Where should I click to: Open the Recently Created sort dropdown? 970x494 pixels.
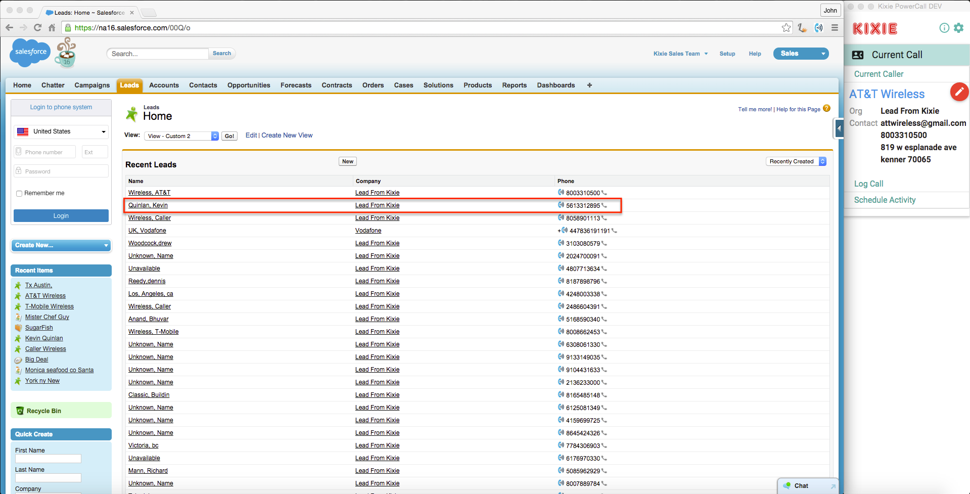[796, 161]
